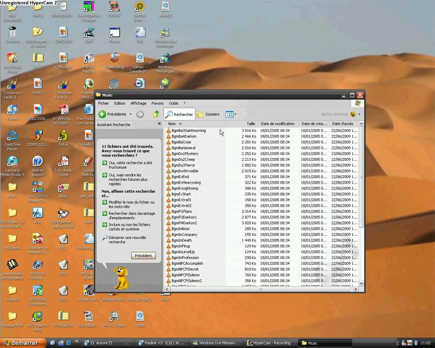Open the Précédente history dropdown arrow
Screen dimensions: 435x348
pyautogui.click(x=130, y=114)
